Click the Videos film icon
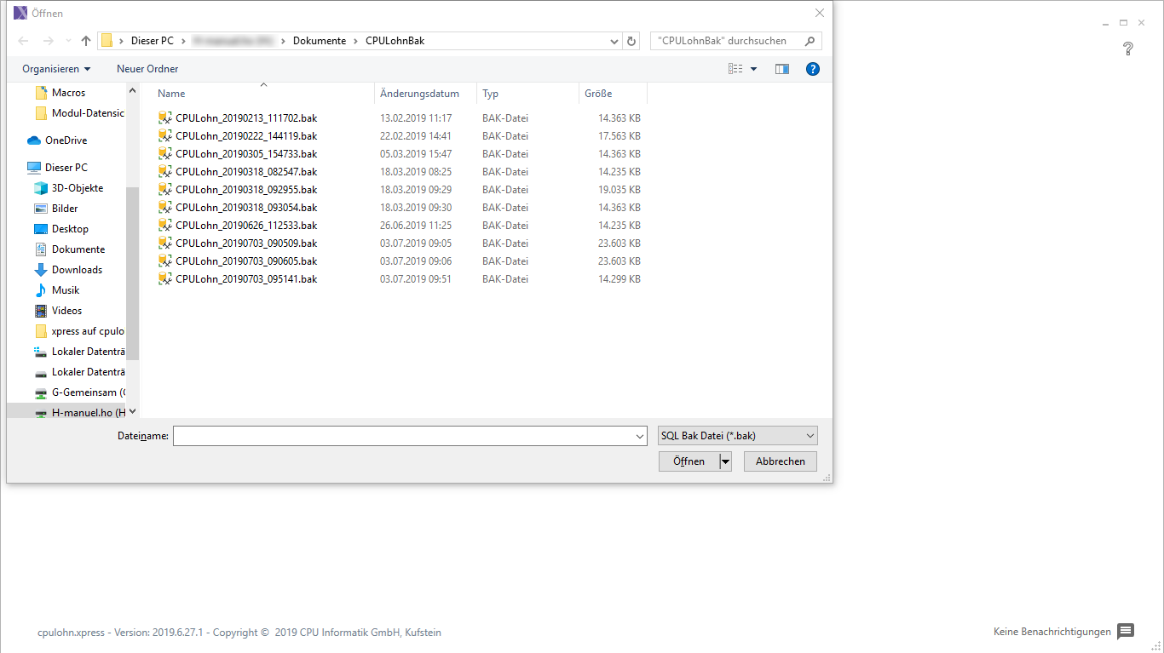 [x=41, y=311]
